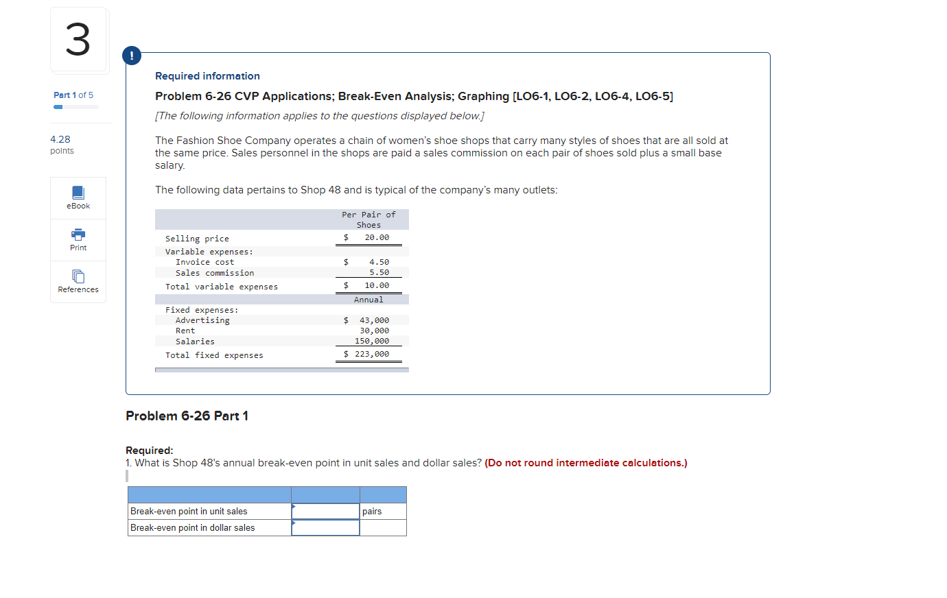This screenshot has height=598, width=947.
Task: Click inside the break-even dollar sales input field
Action: click(325, 527)
